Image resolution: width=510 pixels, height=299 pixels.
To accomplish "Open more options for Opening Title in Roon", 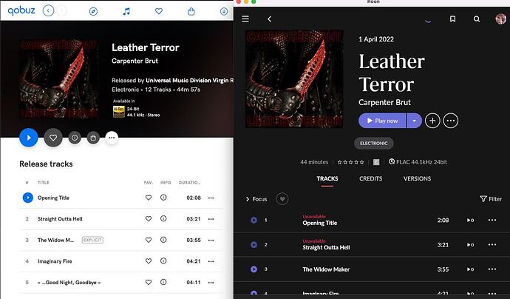I will [492, 220].
